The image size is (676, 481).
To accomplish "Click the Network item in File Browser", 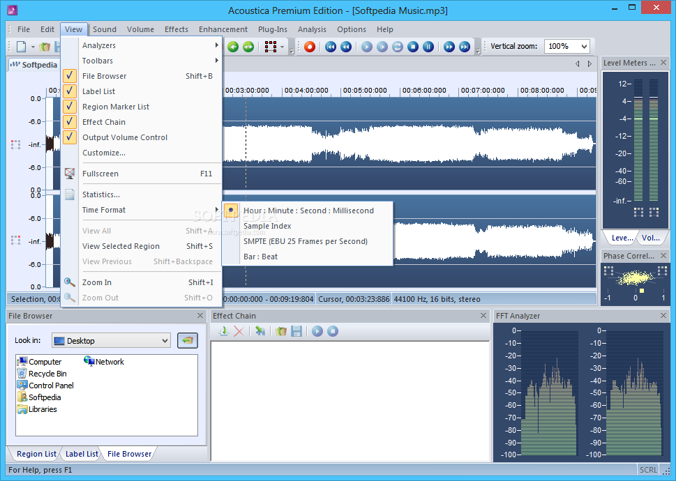I will click(x=104, y=362).
